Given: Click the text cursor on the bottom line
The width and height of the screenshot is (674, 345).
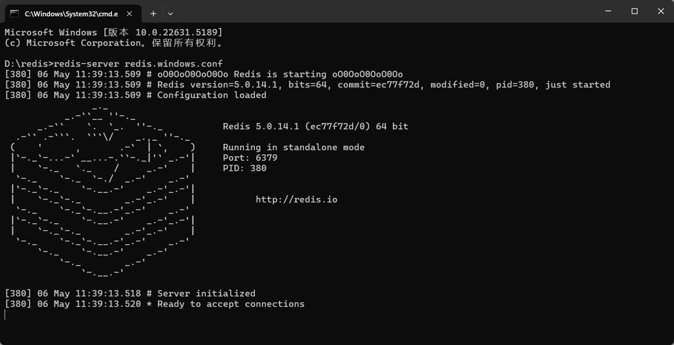Looking at the screenshot, I should click(x=5, y=315).
